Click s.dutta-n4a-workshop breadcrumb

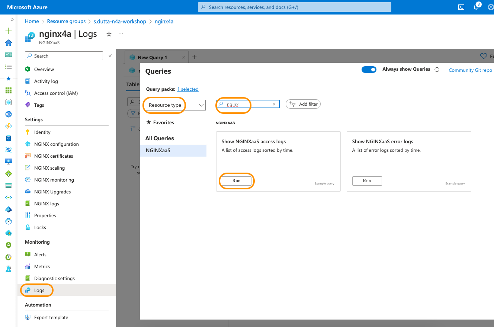pyautogui.click(x=120, y=22)
